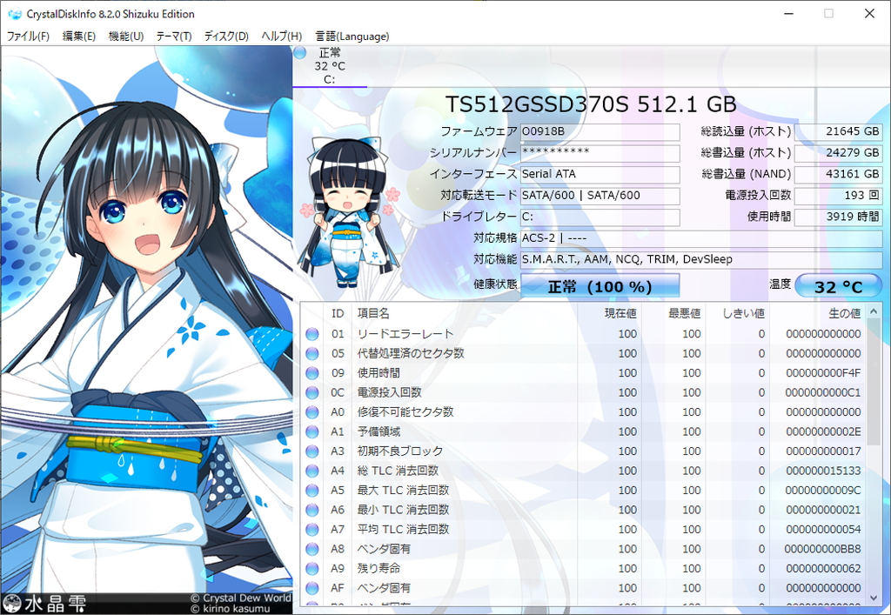Select the 使用時間 raw value 000000000F4F
Image resolution: width=891 pixels, height=615 pixels.
[823, 373]
